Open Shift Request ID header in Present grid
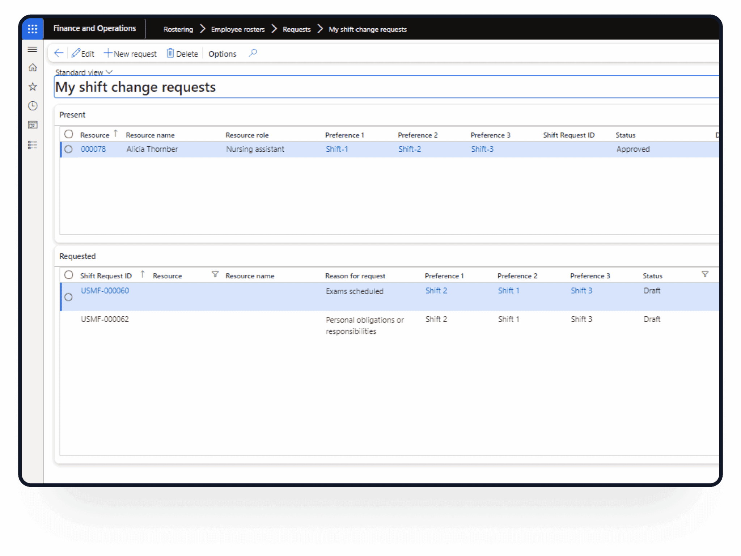 click(569, 135)
